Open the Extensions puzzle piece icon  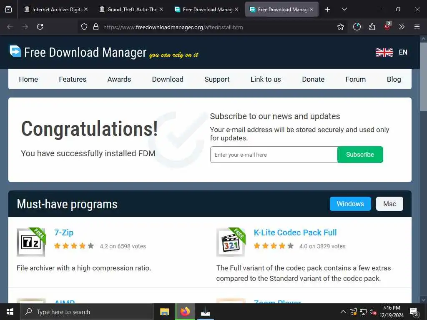(372, 27)
